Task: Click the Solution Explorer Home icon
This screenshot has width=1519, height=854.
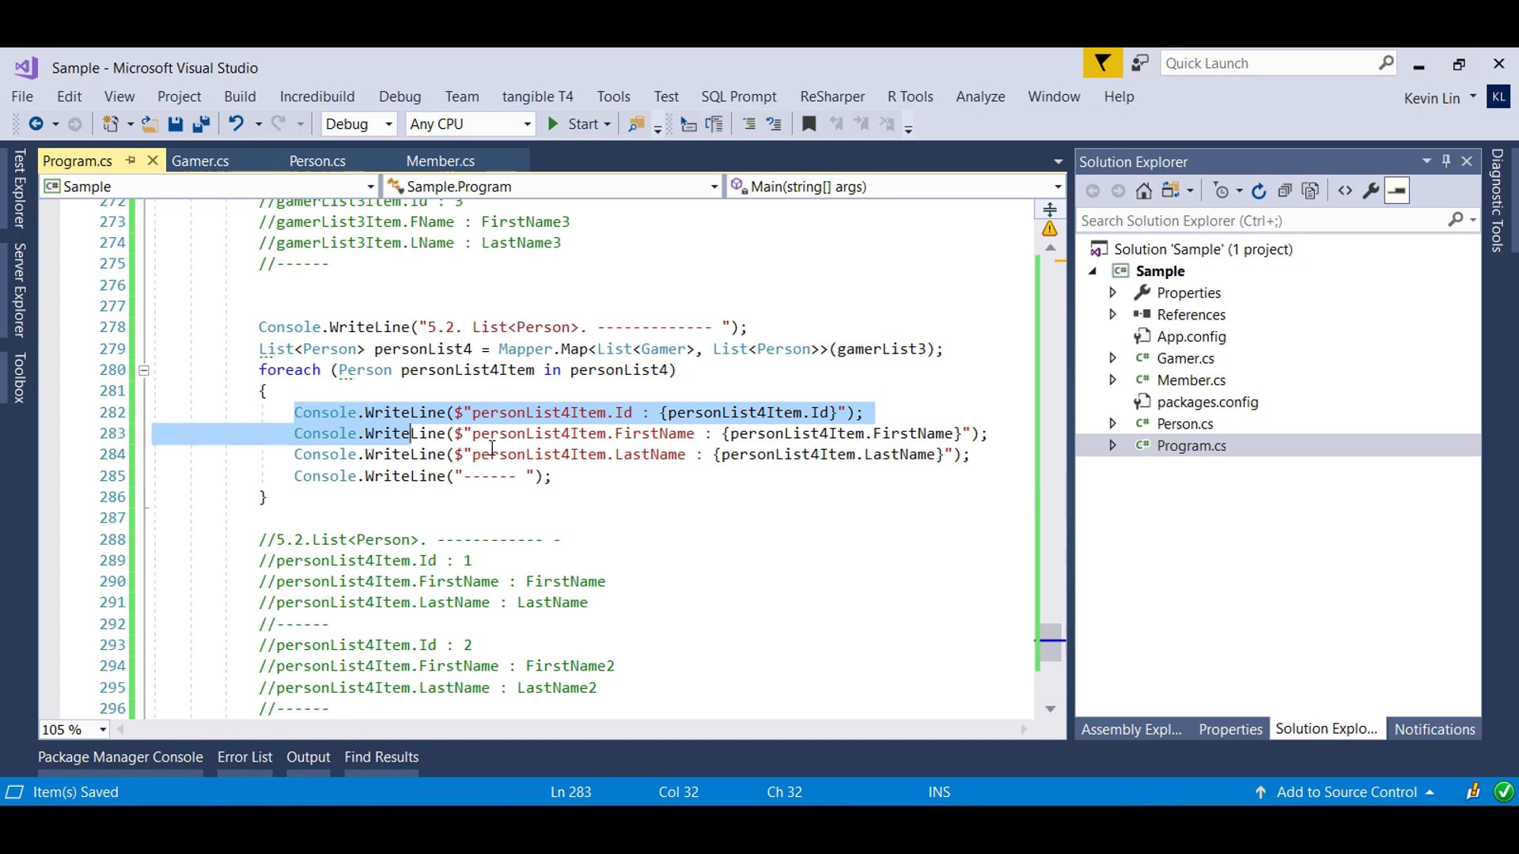Action: coord(1143,191)
